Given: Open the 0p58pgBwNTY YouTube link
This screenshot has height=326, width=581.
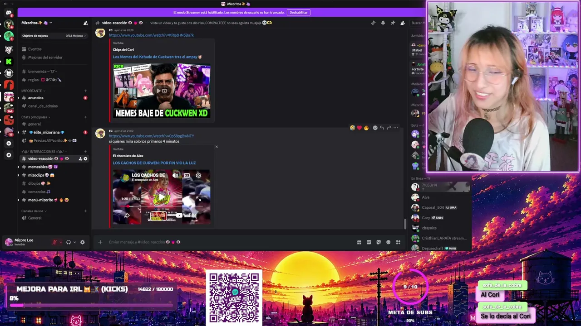Looking at the screenshot, I should pos(151,136).
